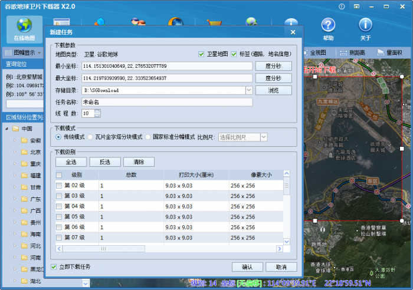Click the 取消 button
Screen dimensions: 413x290
(281, 267)
